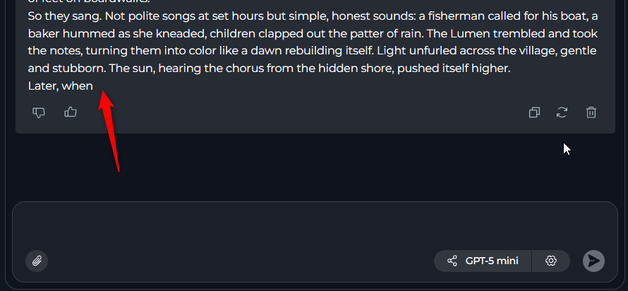Delete the message with the trash icon
The image size is (628, 291).
591,112
